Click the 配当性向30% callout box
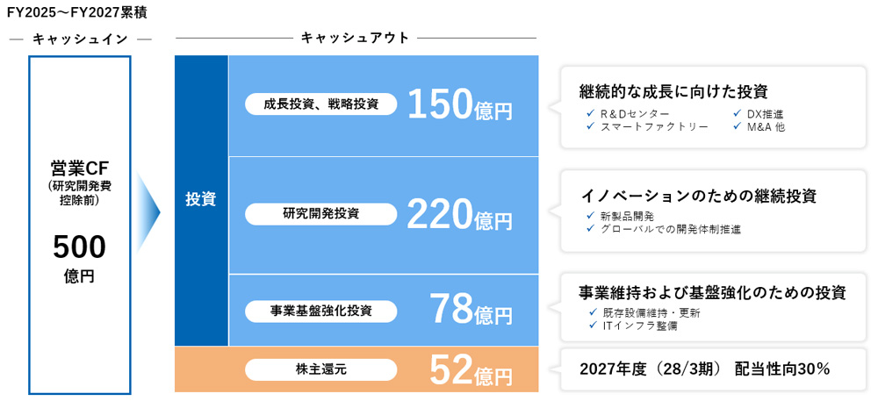Screen dimensions: 878x401 coord(713,369)
